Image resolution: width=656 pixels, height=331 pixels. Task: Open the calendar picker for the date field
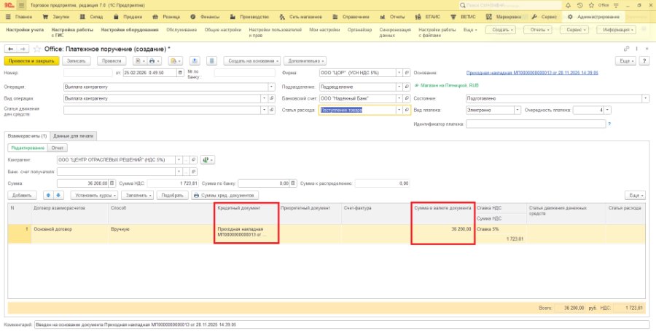tap(180, 73)
